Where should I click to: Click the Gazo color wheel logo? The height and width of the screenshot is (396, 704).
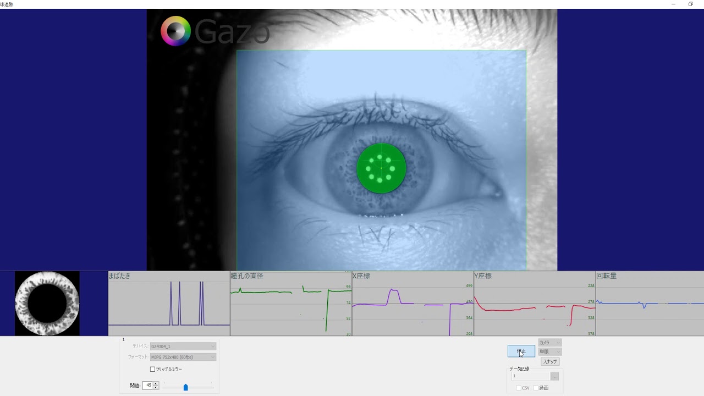click(x=175, y=31)
